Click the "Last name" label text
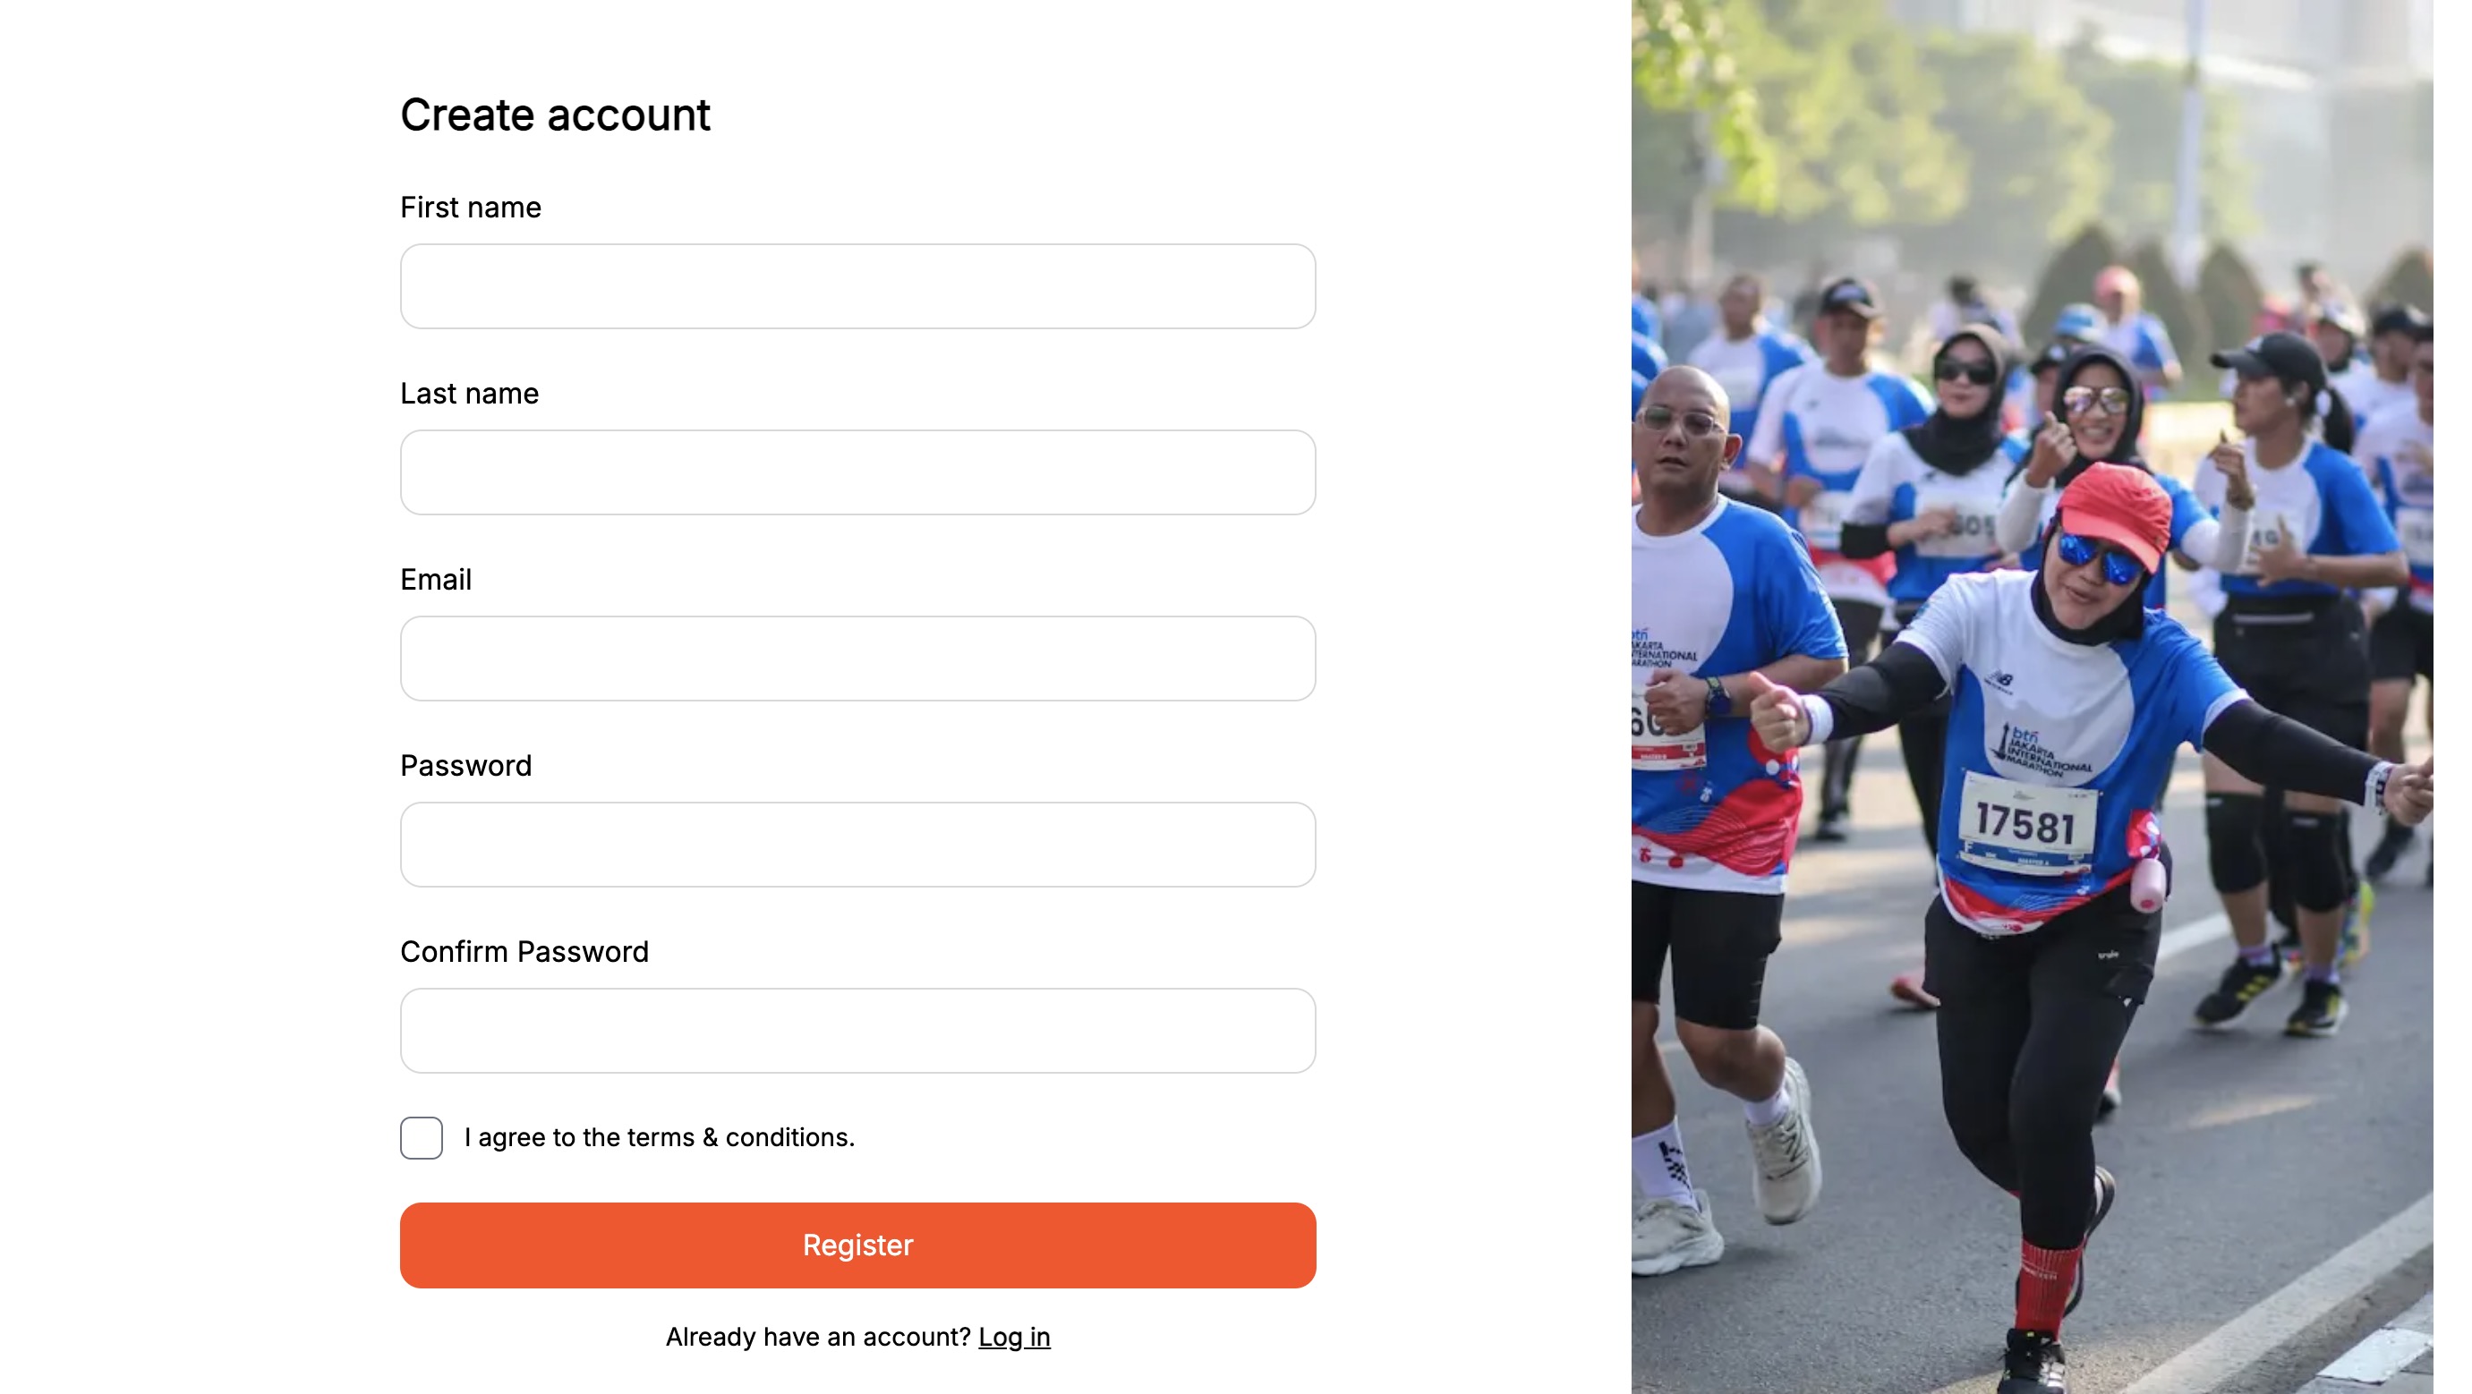2472x1394 pixels. pos(469,394)
